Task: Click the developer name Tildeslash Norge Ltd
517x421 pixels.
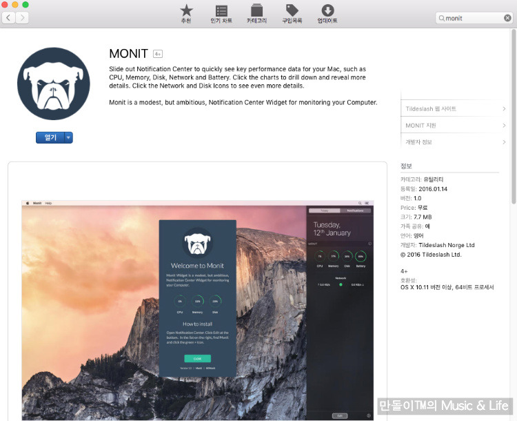Action: (x=447, y=245)
